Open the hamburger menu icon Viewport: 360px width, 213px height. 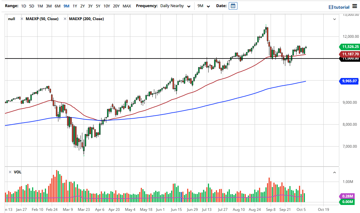point(355,6)
